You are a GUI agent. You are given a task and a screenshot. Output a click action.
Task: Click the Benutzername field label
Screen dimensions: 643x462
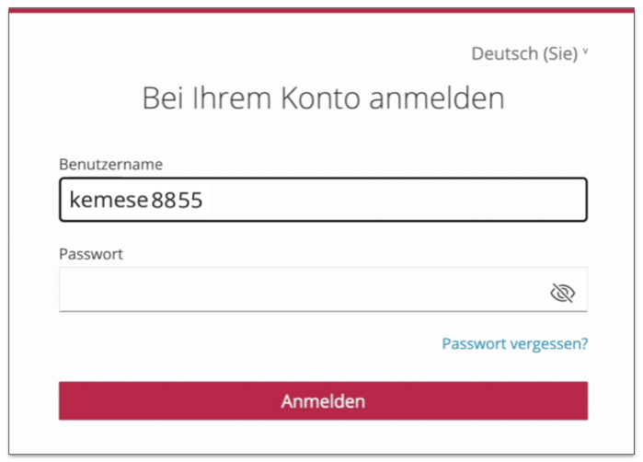pos(110,165)
